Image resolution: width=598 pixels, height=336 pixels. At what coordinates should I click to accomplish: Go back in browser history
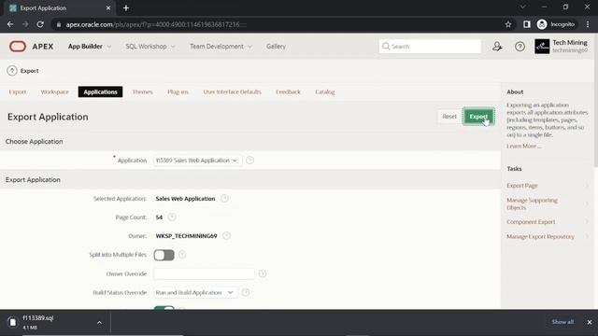[x=10, y=24]
